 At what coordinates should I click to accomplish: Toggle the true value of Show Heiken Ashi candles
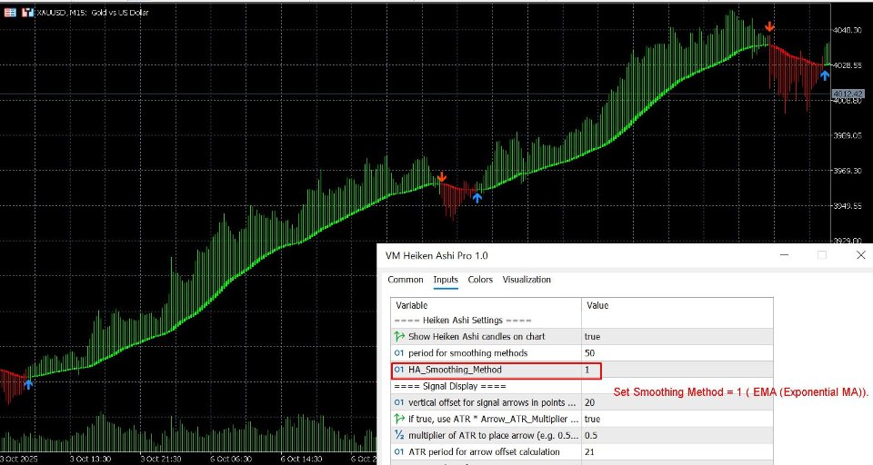592,337
